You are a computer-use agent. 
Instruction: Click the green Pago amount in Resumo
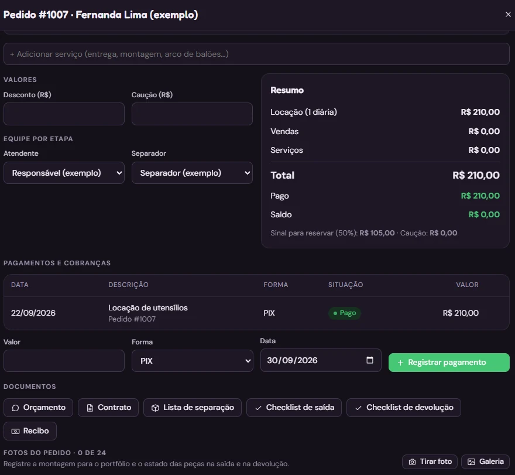480,196
